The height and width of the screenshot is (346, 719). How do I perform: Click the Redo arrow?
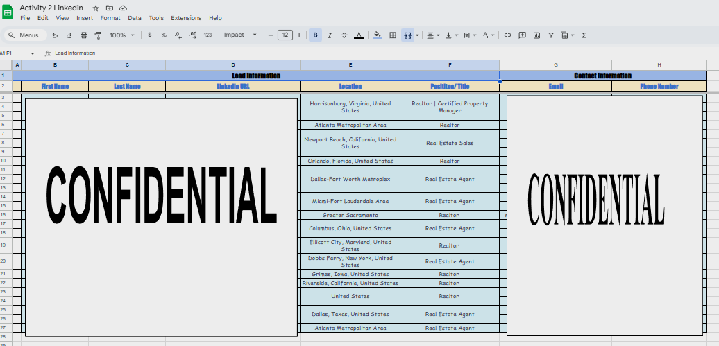pos(69,35)
